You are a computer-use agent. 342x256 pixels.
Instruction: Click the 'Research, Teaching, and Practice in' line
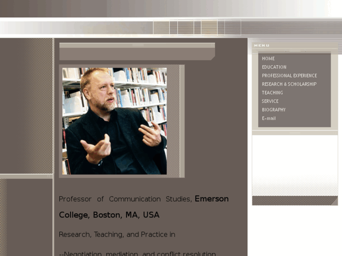pyautogui.click(x=117, y=234)
